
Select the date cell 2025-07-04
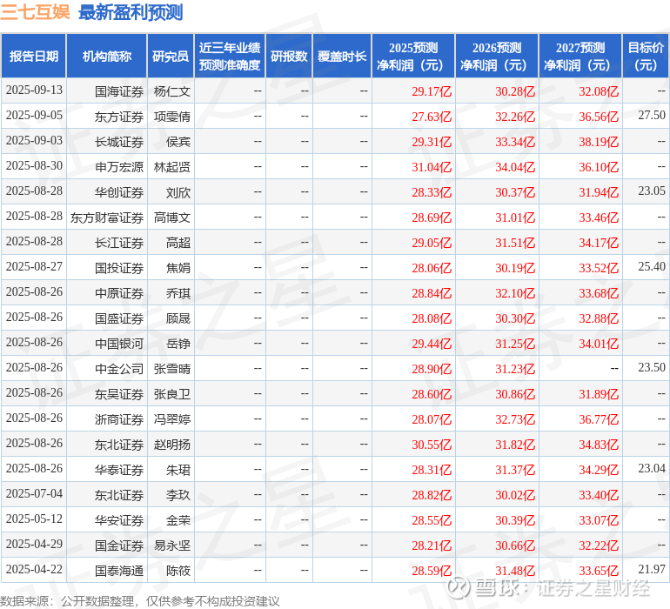click(x=34, y=493)
